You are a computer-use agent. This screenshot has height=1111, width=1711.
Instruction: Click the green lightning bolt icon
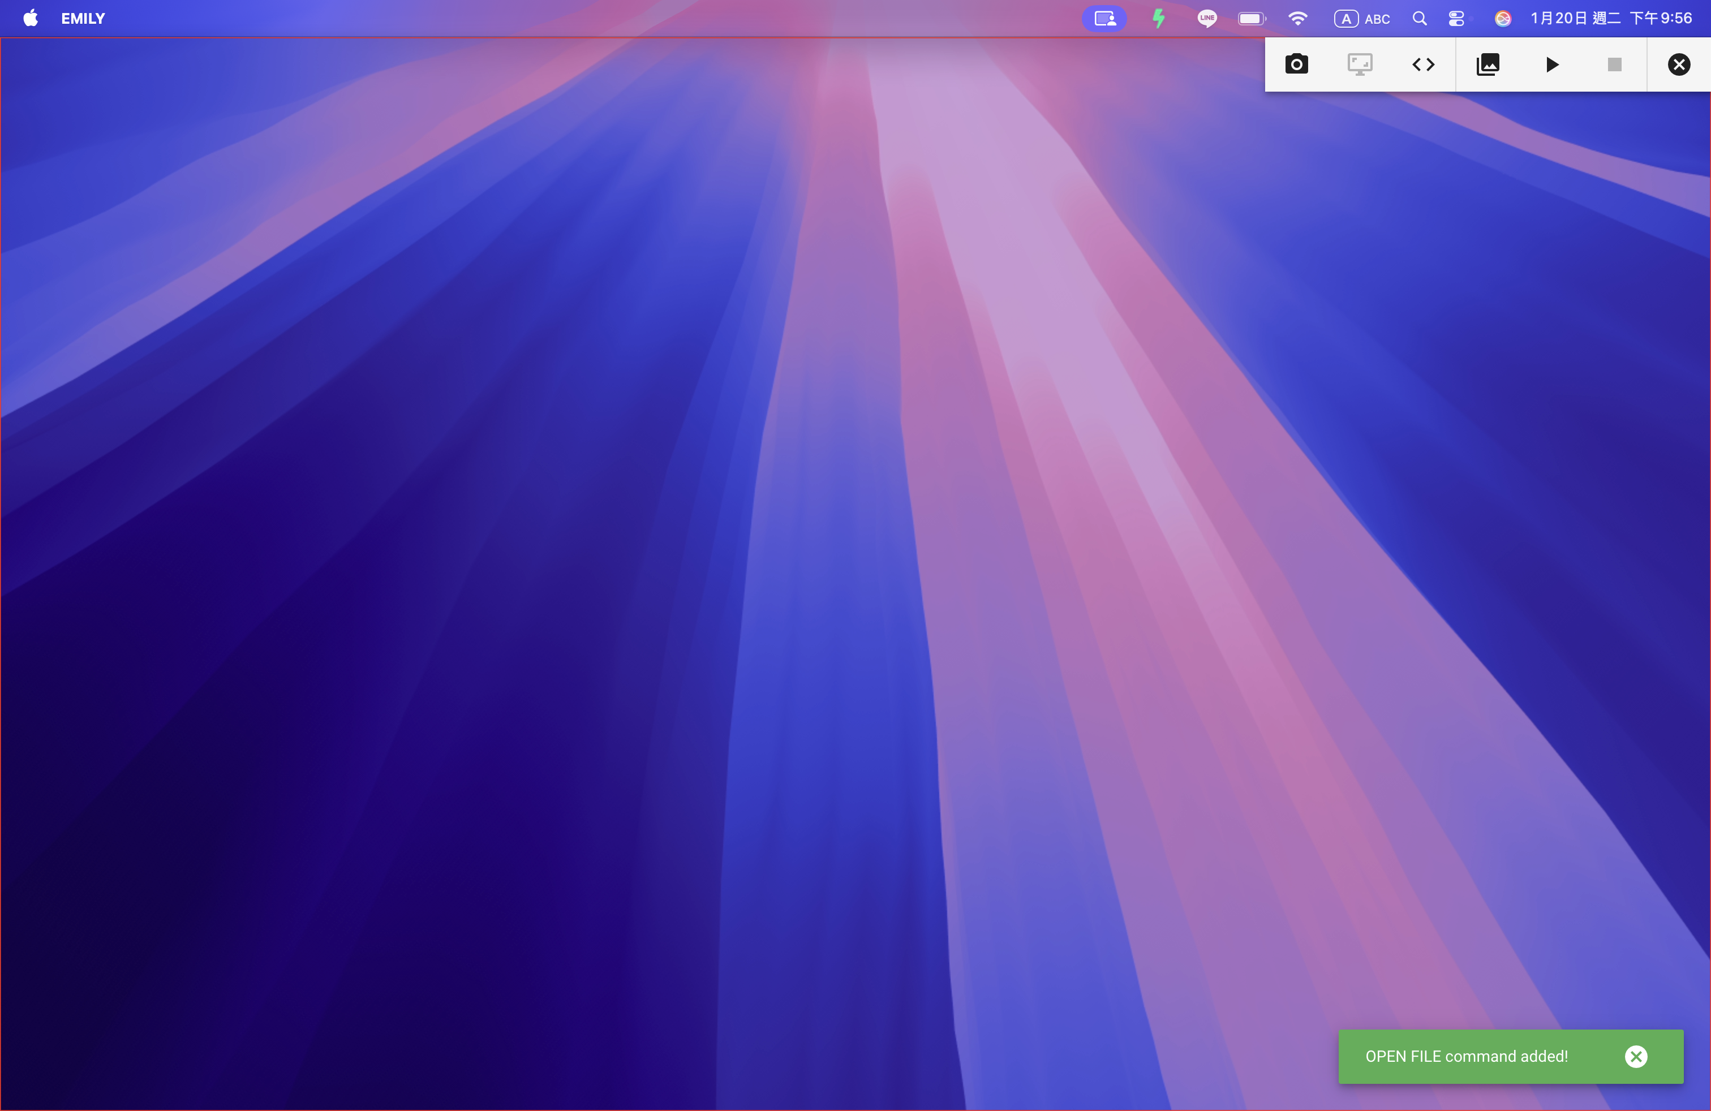tap(1158, 19)
